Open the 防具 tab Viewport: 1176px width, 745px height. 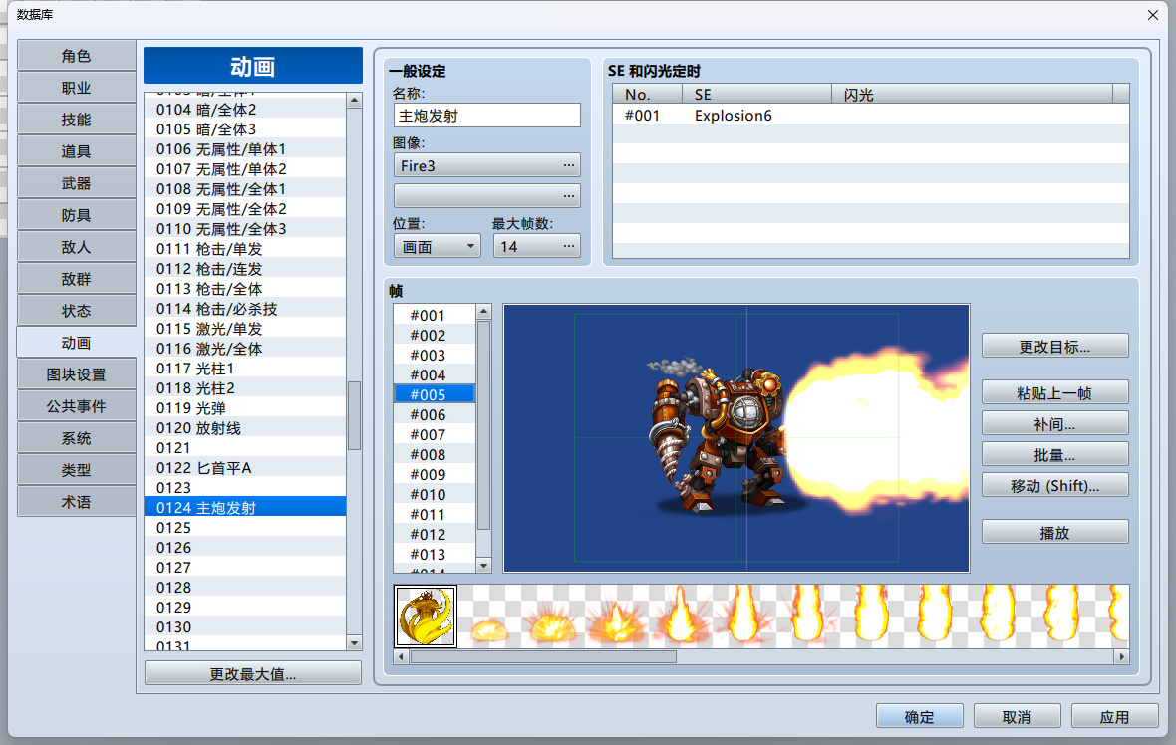(x=76, y=215)
